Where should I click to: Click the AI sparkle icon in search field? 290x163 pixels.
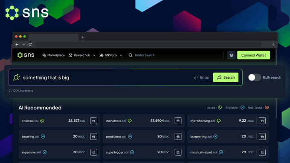(x=16, y=77)
